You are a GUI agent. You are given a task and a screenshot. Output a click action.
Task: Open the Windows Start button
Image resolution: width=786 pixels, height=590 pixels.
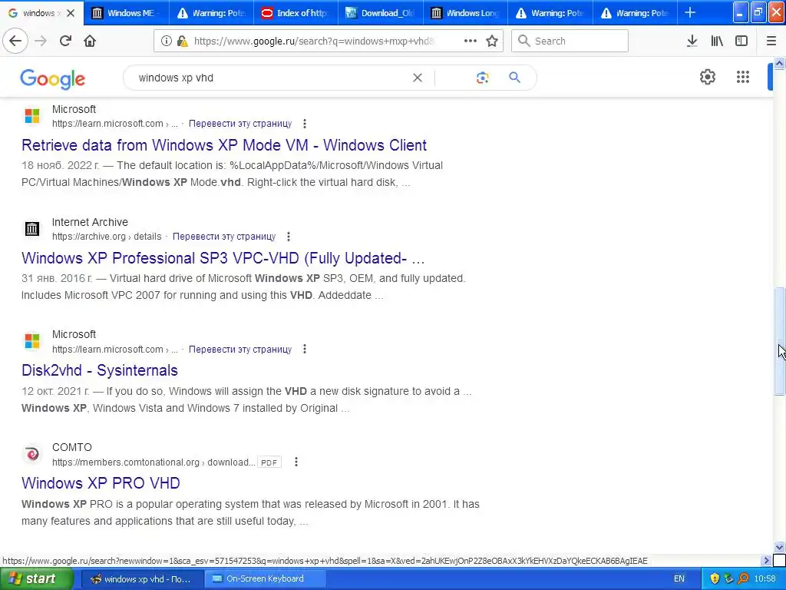tap(36, 578)
